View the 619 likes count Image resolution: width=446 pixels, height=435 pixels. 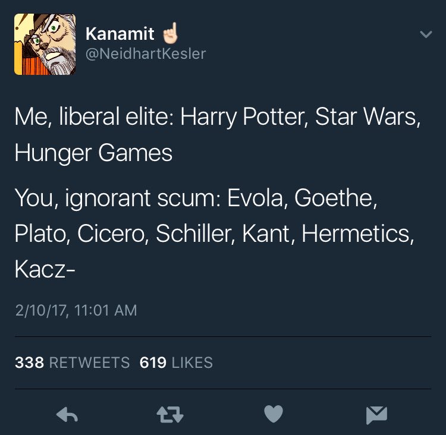coord(153,363)
